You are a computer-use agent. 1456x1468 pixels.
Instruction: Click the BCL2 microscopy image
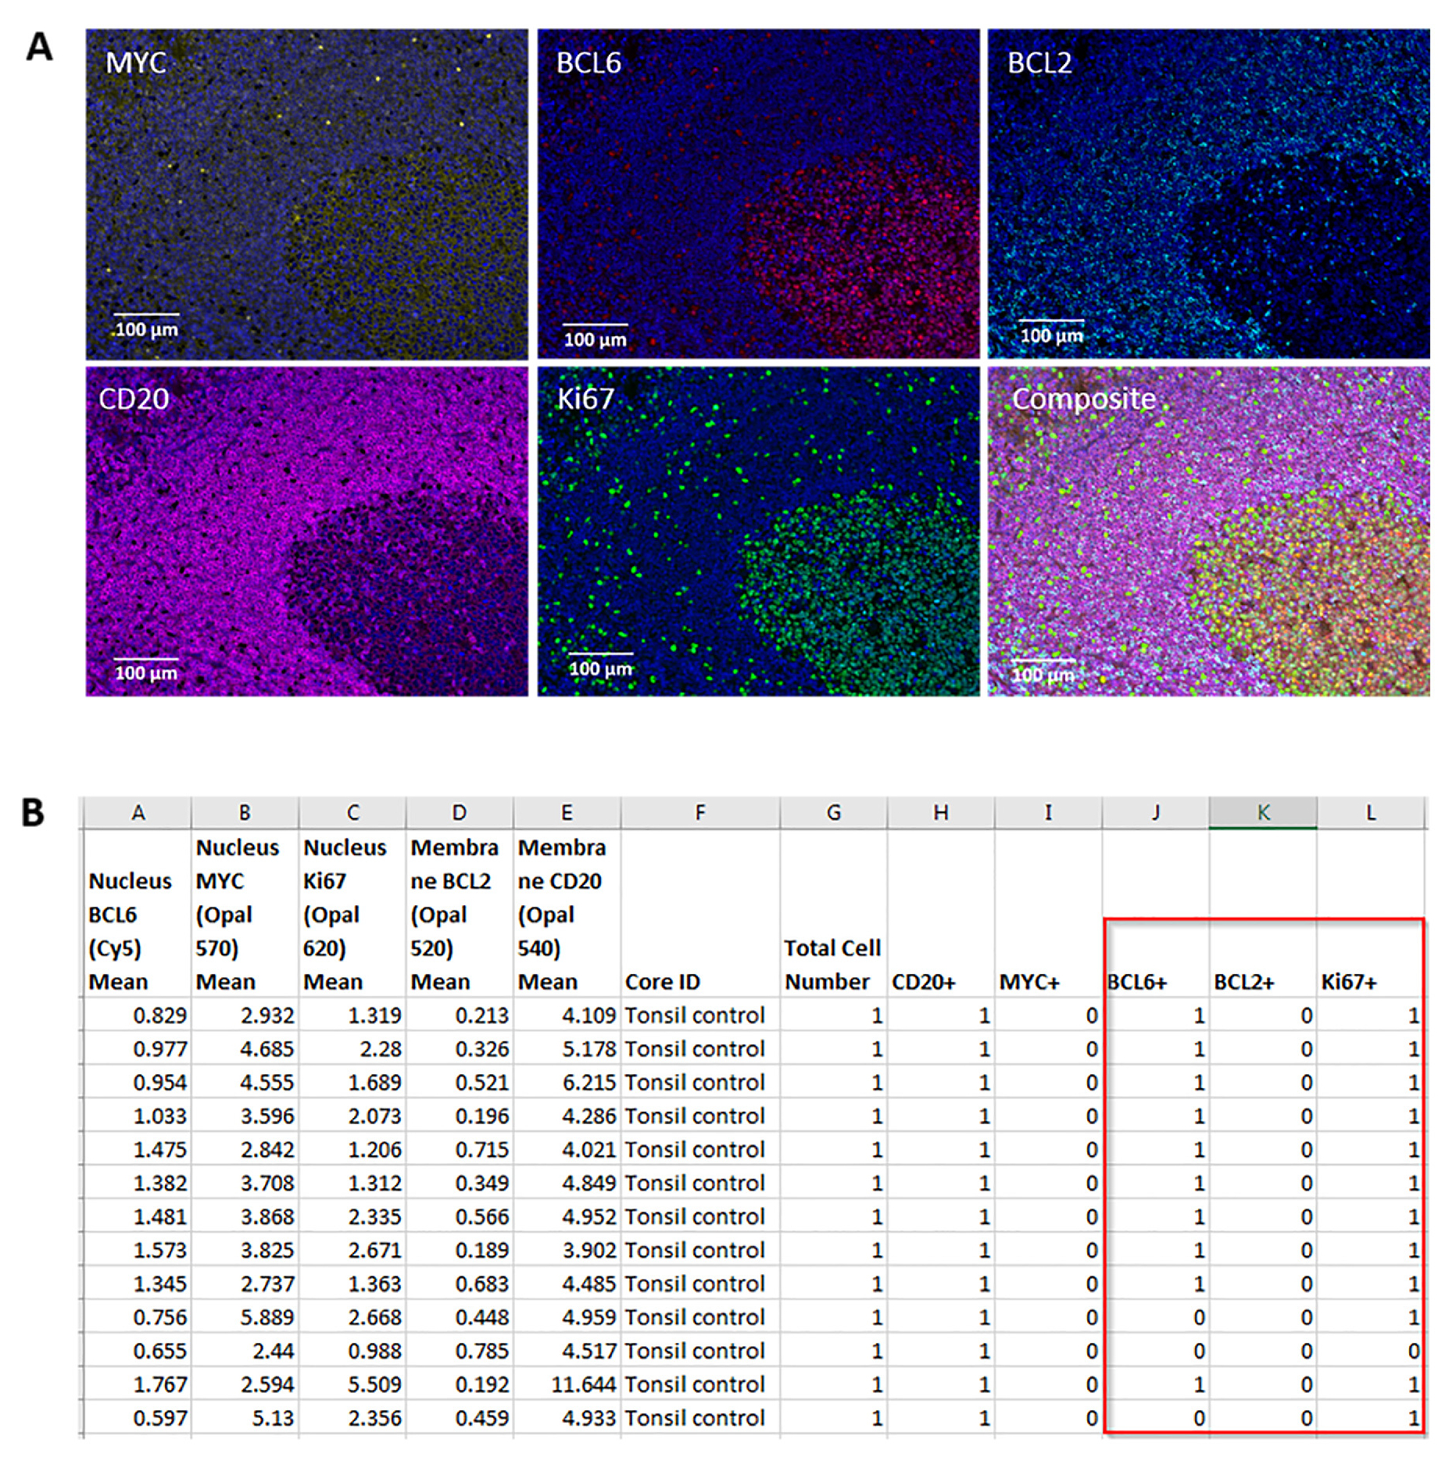pyautogui.click(x=1209, y=194)
